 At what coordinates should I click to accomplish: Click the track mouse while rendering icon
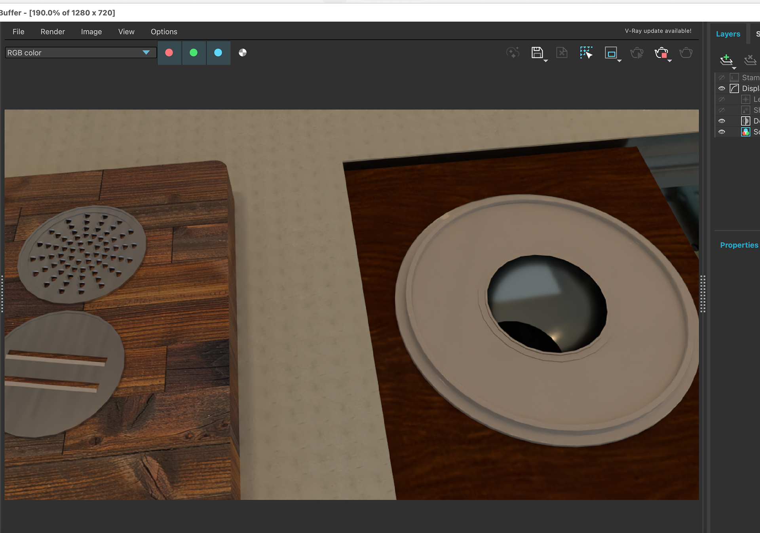[x=586, y=53]
